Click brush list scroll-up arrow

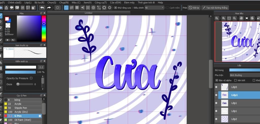pyautogui.click(x=44, y=99)
